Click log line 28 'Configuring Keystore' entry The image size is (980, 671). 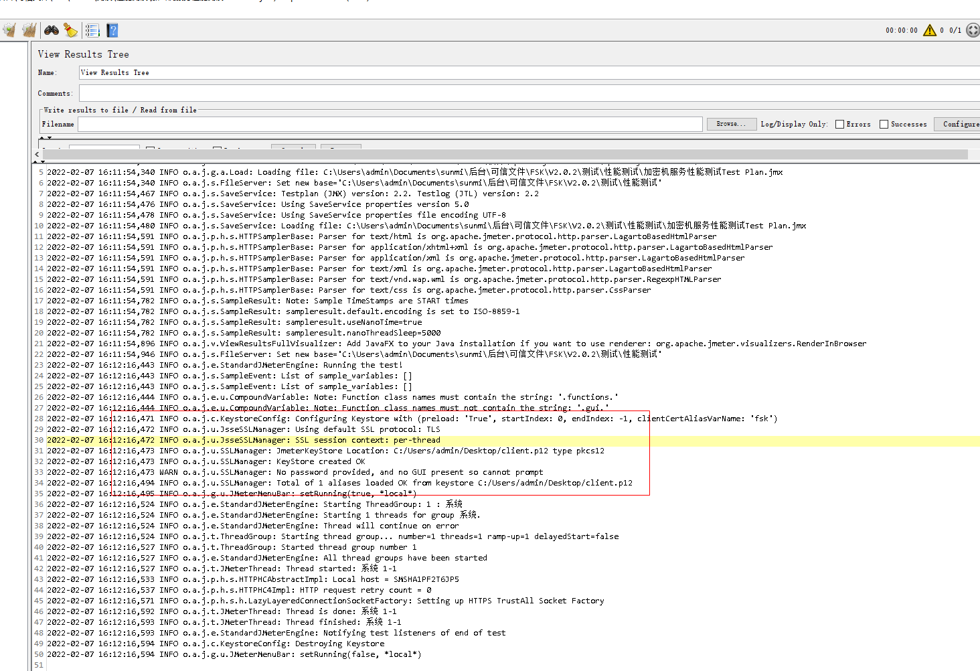(x=412, y=419)
